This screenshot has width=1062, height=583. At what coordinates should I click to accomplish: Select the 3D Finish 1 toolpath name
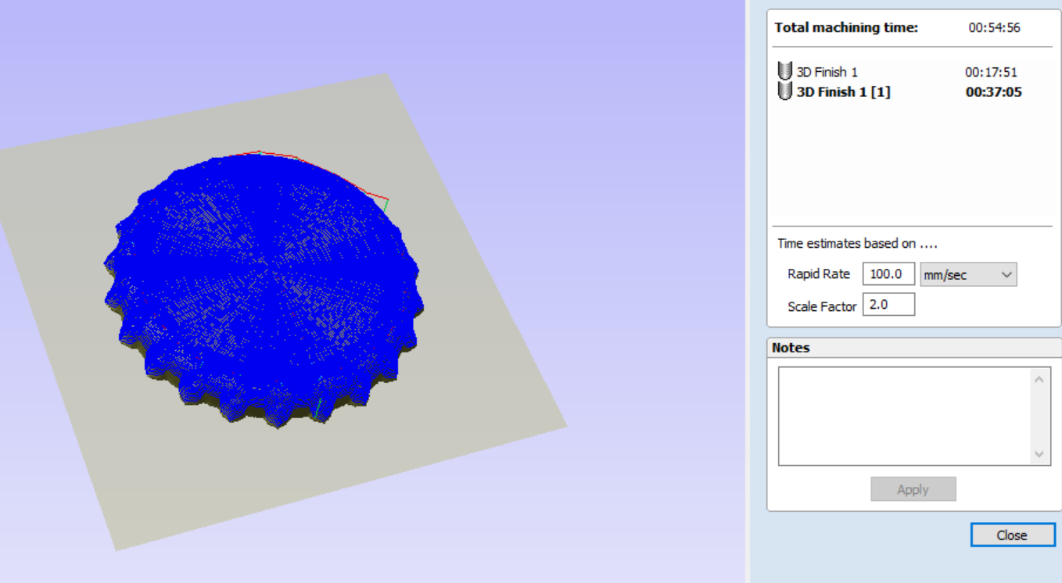point(827,72)
